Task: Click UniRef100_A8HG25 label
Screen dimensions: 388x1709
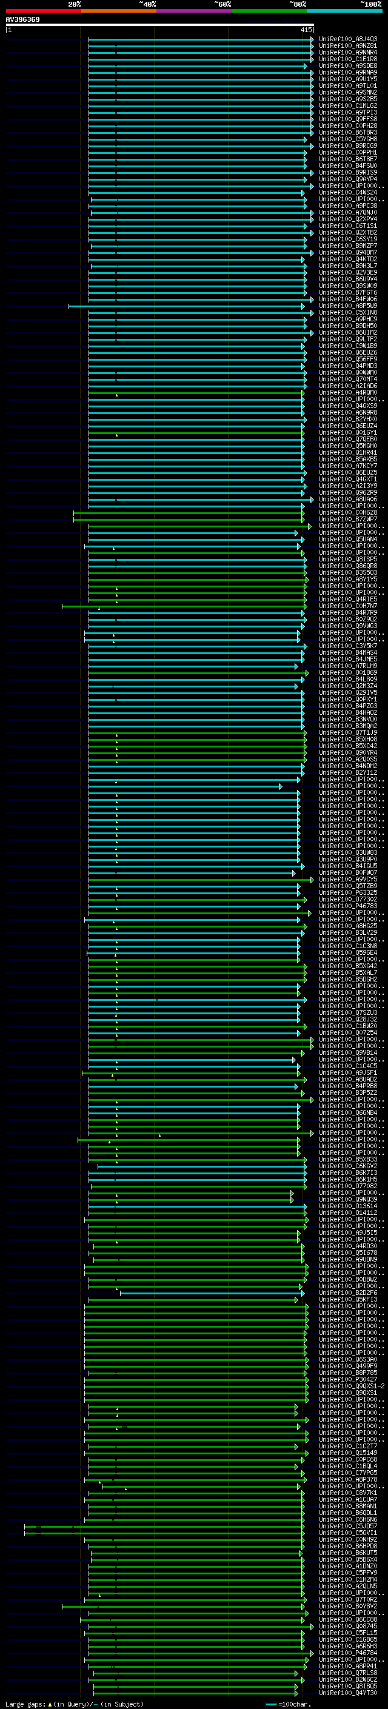Action: click(348, 926)
